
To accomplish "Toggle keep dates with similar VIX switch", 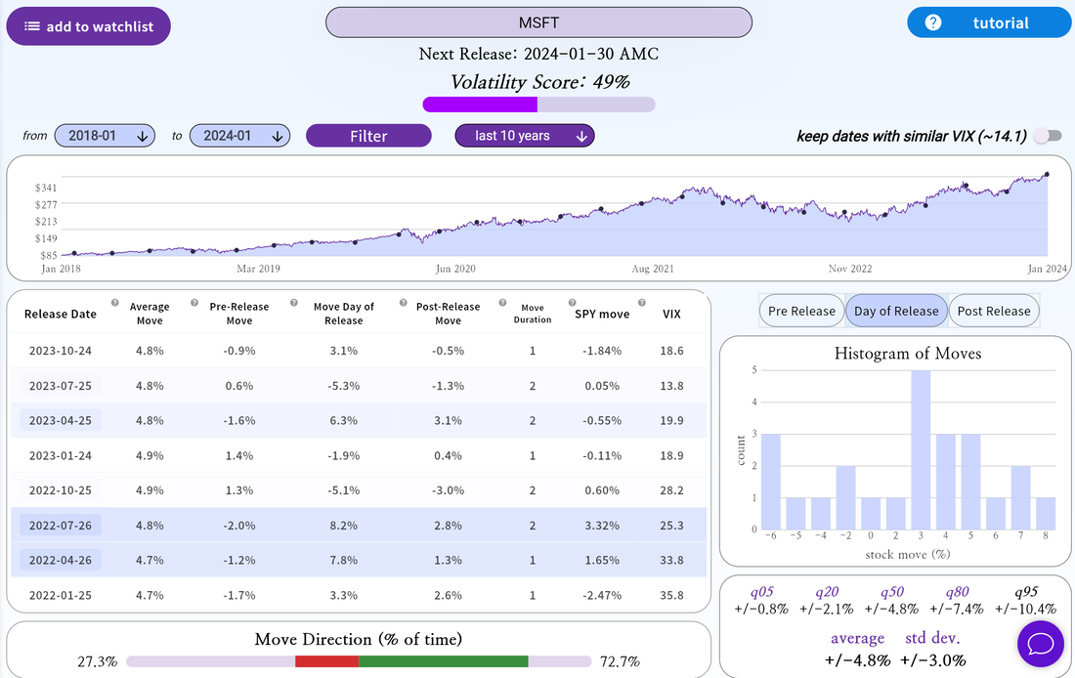I will click(1049, 136).
